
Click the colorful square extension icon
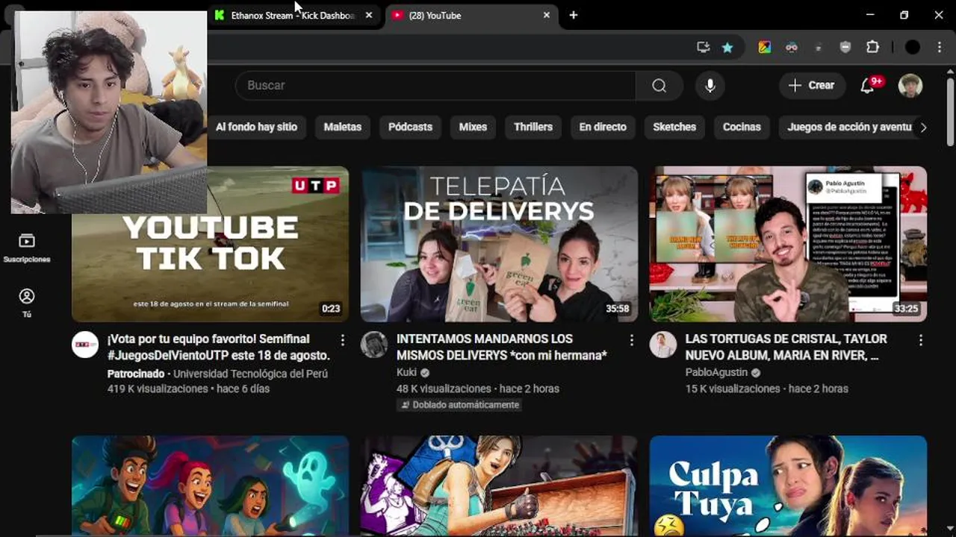tap(764, 47)
